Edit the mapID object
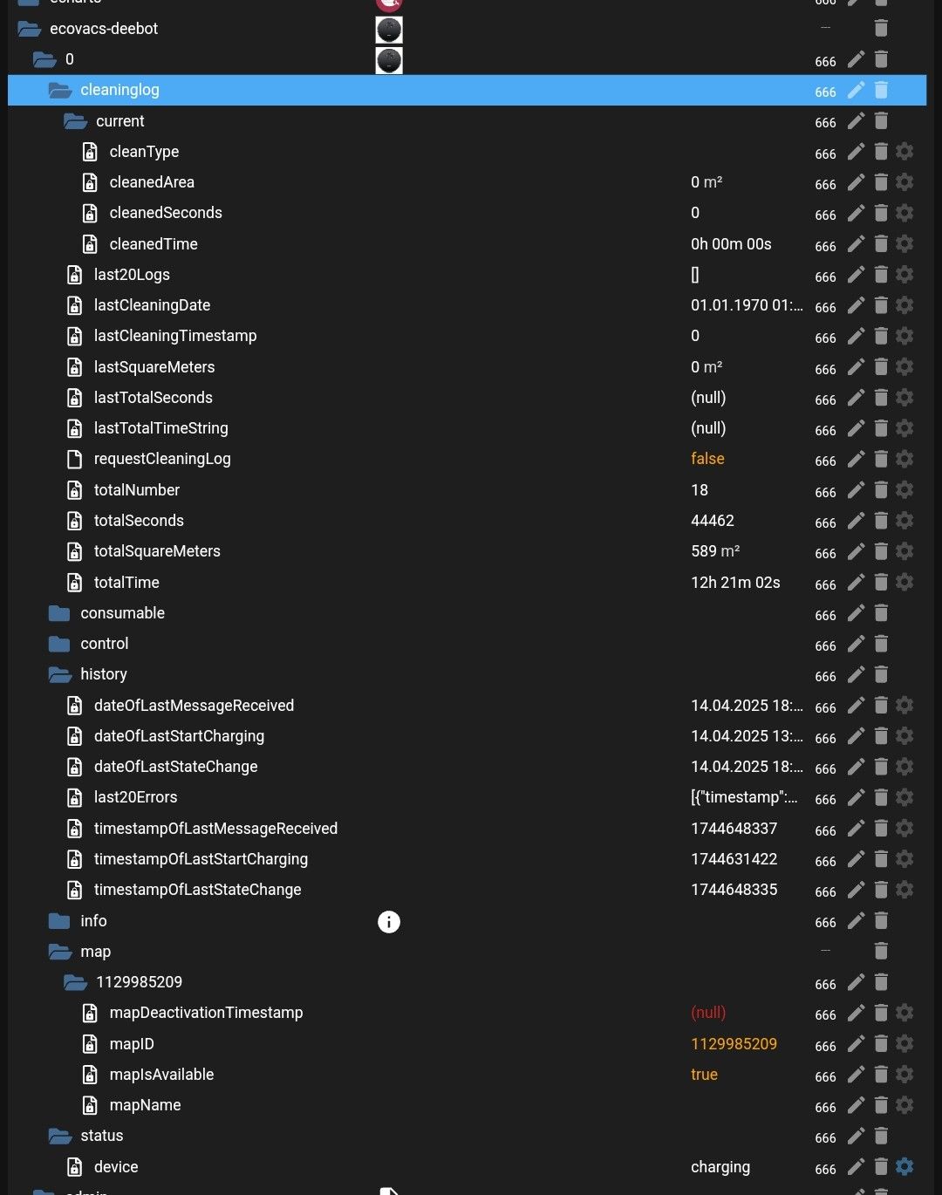942x1195 pixels. (x=856, y=1044)
